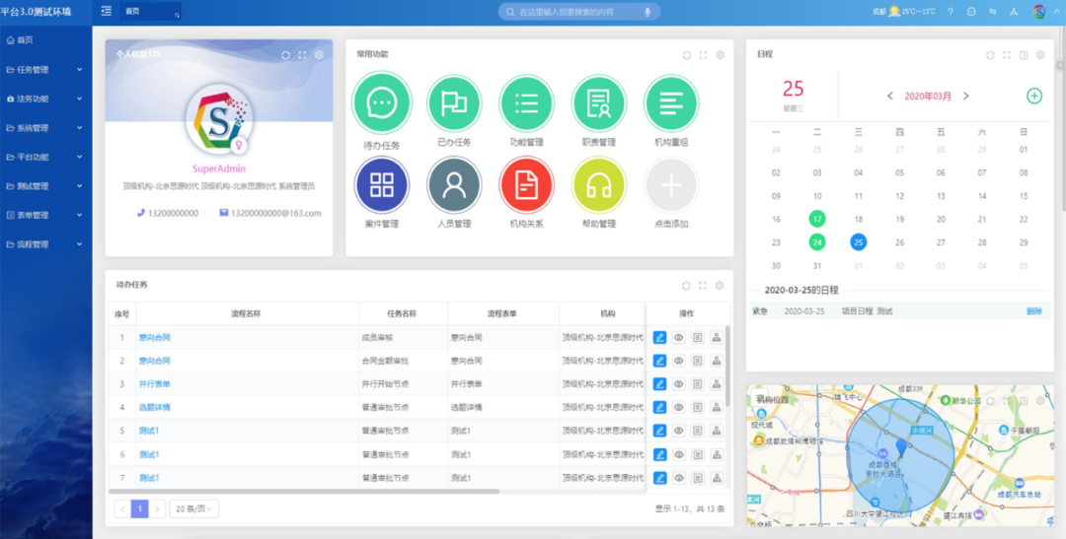This screenshot has height=539, width=1066.
Task: Open the 帮助管理 headphones icon
Action: point(599,184)
